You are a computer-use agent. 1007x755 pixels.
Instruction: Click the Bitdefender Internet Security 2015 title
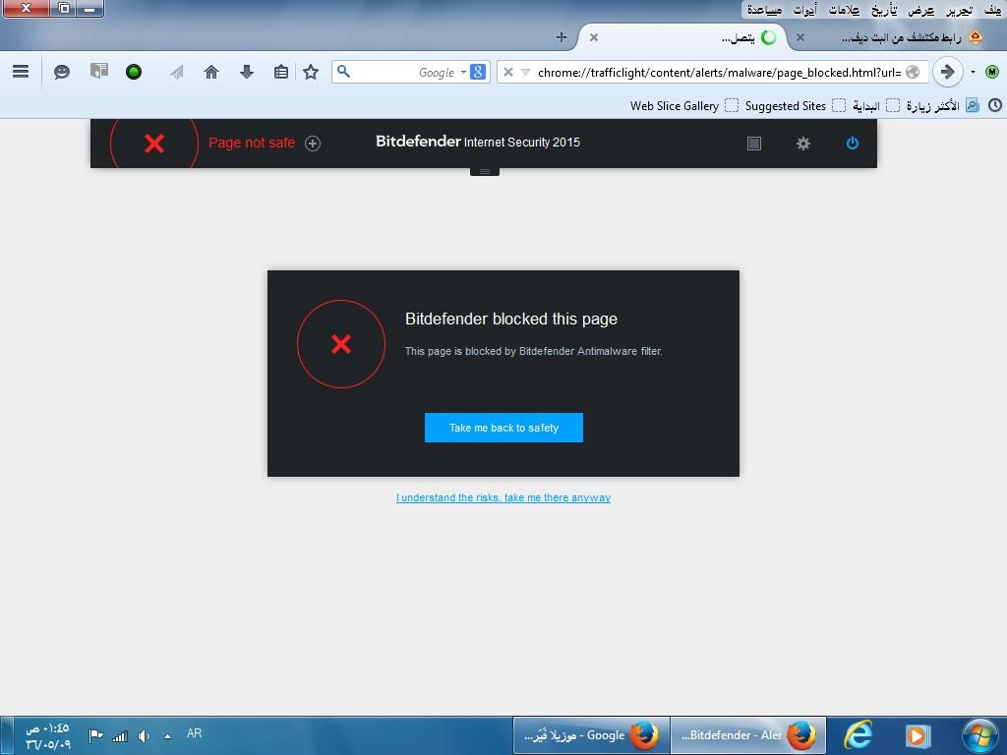pyautogui.click(x=478, y=142)
